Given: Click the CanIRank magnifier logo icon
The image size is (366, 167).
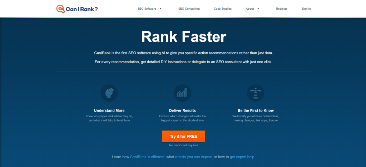Looking at the screenshot, I should (x=60, y=9).
